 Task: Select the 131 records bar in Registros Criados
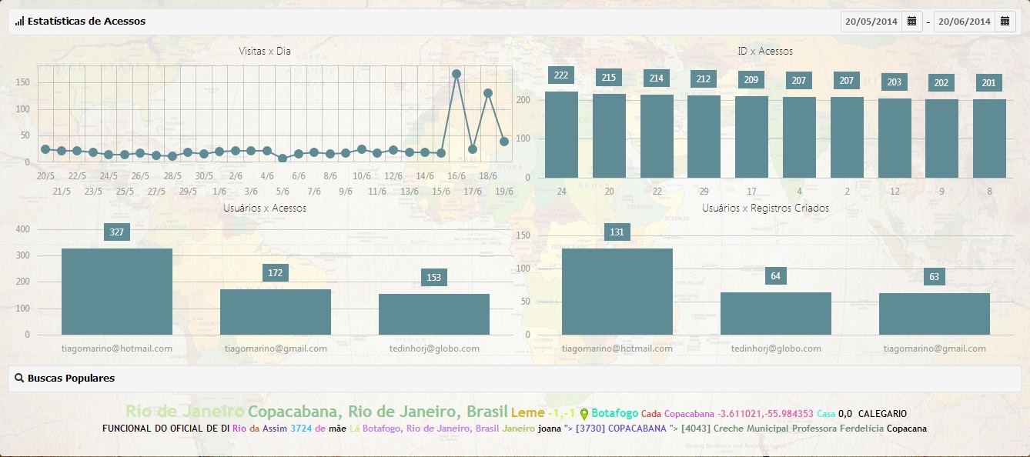pos(617,292)
